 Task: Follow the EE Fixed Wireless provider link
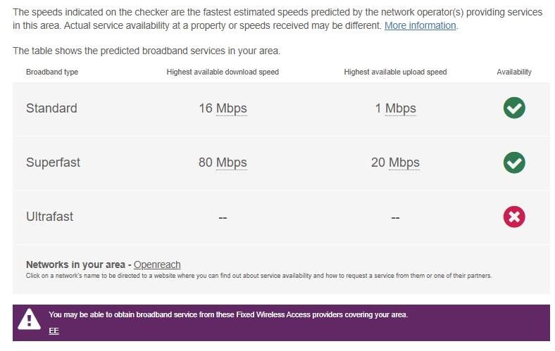[x=54, y=331]
